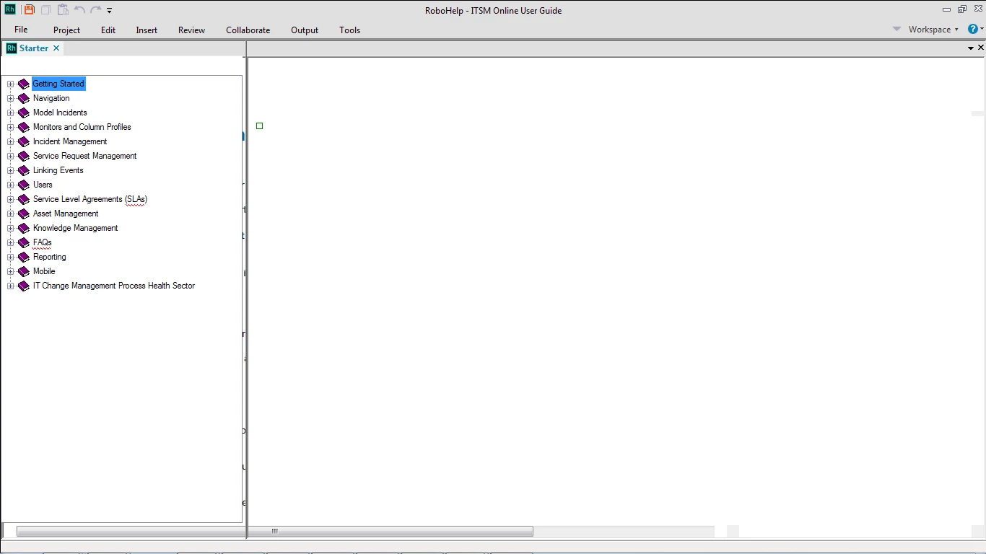Click the book icon beside Knowledge Management
This screenshot has height=554, width=986.
[24, 228]
